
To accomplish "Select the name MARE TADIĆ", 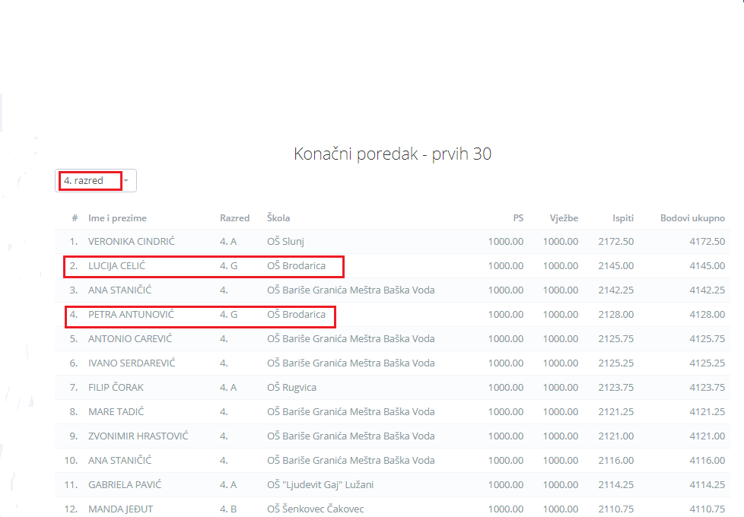I will (x=116, y=412).
